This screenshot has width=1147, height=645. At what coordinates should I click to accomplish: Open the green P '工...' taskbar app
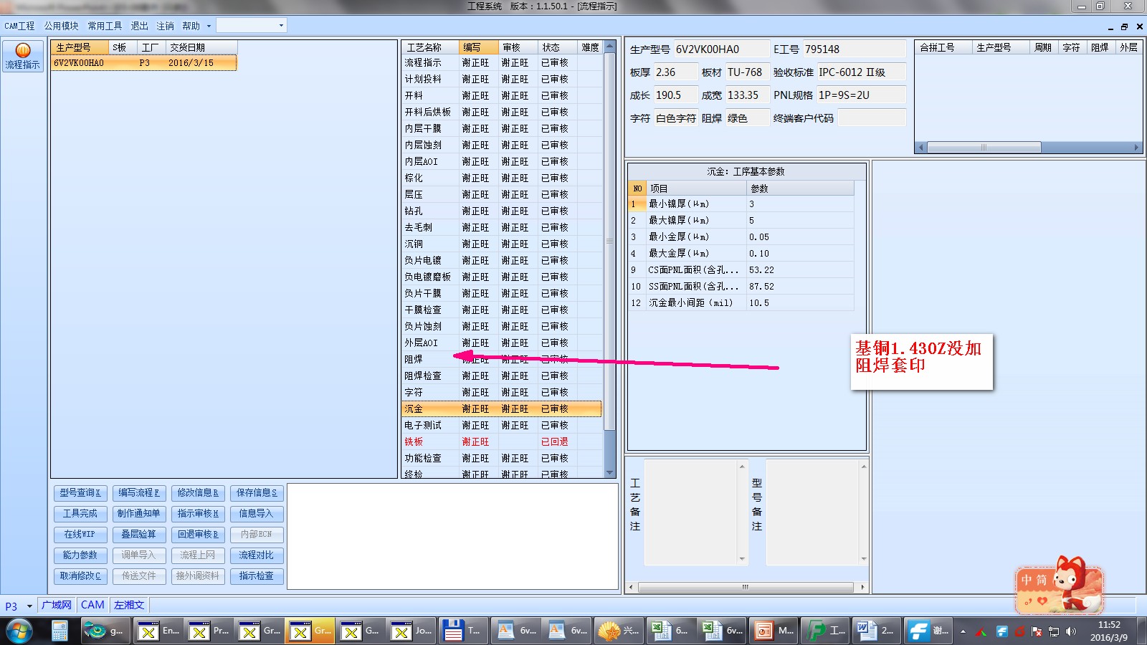tap(824, 631)
